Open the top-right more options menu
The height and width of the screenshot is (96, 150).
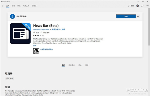point(147,6)
